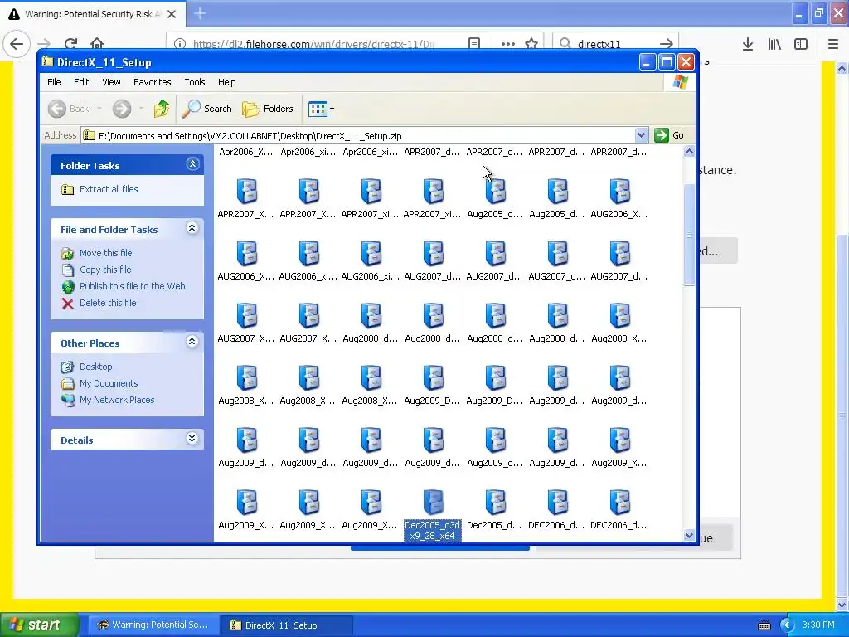Click DirectX_11_Setup taskbar button

pyautogui.click(x=286, y=625)
